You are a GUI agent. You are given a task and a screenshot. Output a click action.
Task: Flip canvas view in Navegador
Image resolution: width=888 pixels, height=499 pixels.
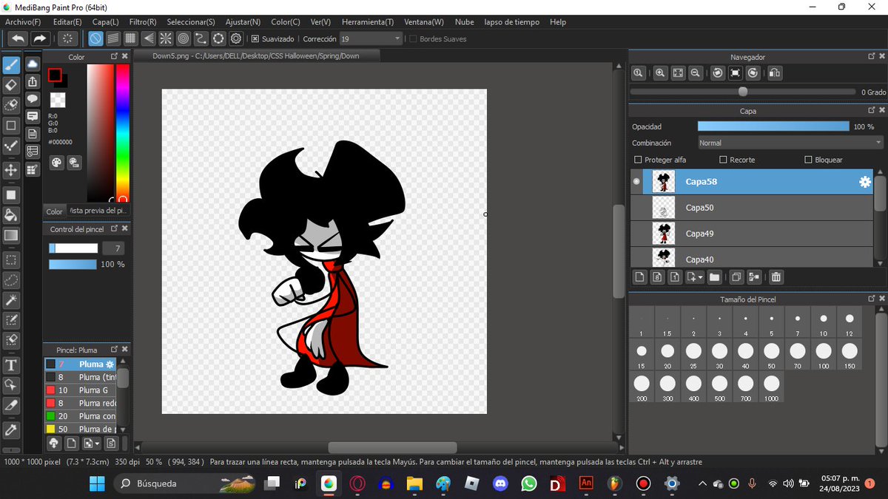coord(775,73)
